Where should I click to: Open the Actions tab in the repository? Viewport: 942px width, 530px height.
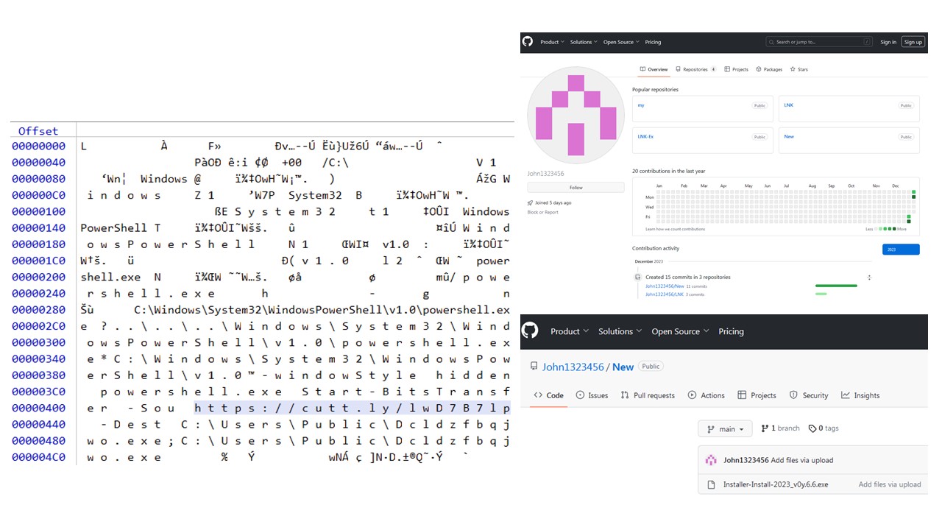pyautogui.click(x=706, y=395)
